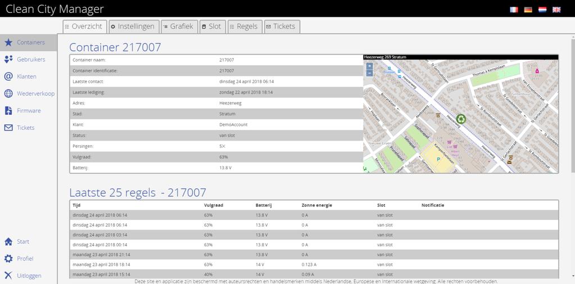Click the Vulgraad column header

[214, 205]
